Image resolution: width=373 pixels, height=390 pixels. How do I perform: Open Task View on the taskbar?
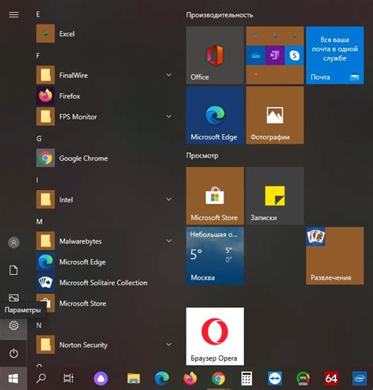(x=68, y=378)
